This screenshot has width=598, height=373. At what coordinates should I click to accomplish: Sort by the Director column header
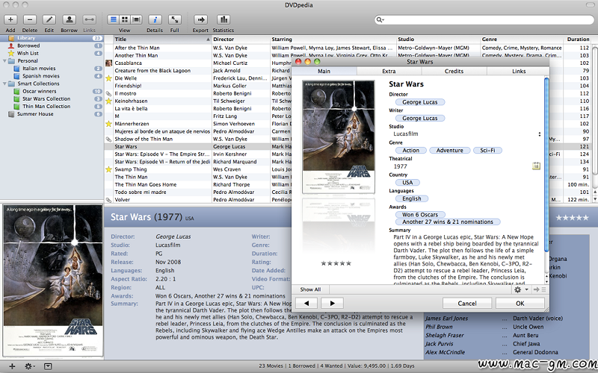point(240,40)
